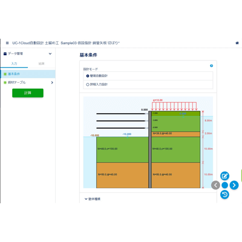Viewport: 242px width, 242px height.
Task: Select 基本条件 in the sidebar
Action: pyautogui.click(x=28, y=74)
